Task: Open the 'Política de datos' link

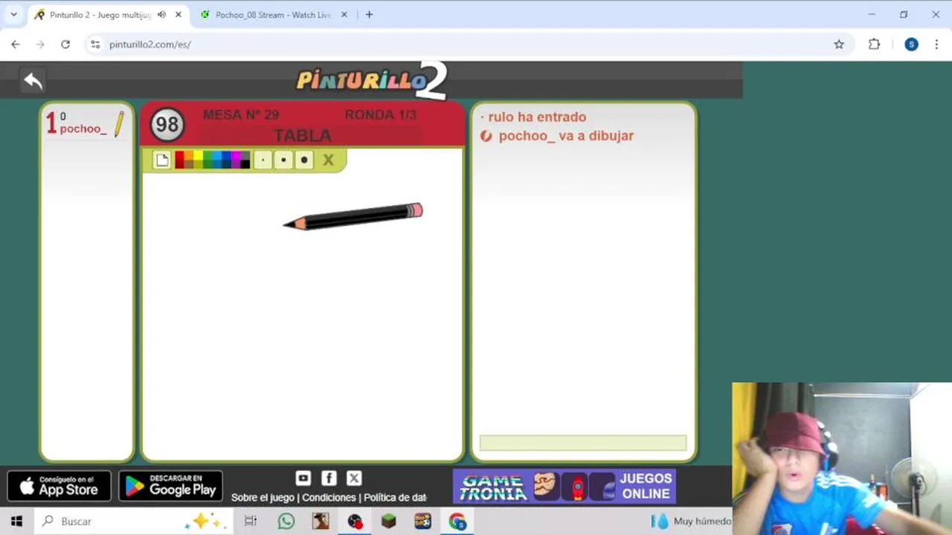Action: [395, 497]
